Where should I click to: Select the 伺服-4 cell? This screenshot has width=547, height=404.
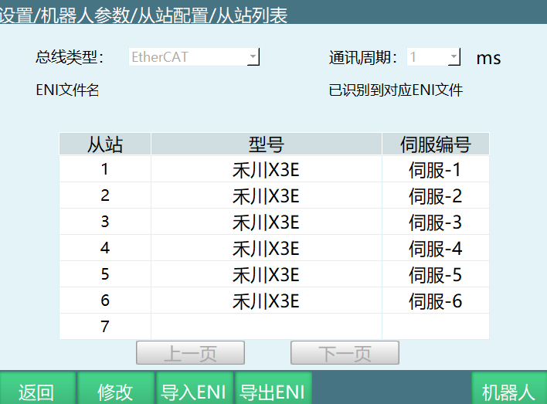pos(436,248)
